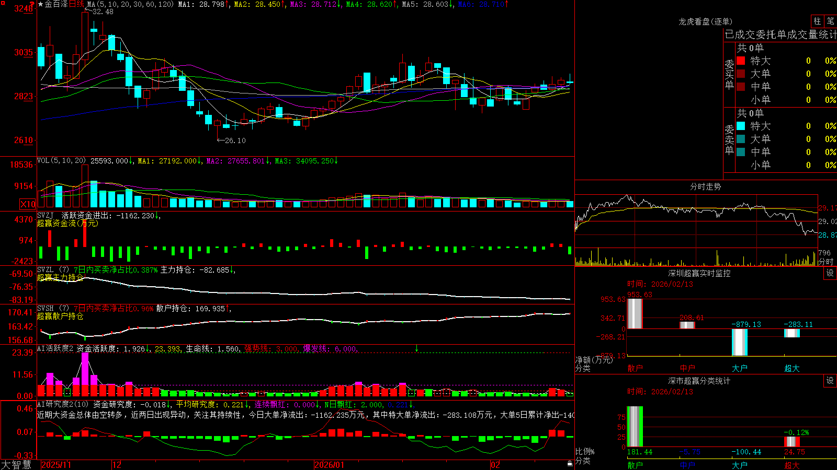The width and height of the screenshot is (837, 470).
Task: Switch the dragon-tiger panel to 柱 view
Action: [817, 21]
